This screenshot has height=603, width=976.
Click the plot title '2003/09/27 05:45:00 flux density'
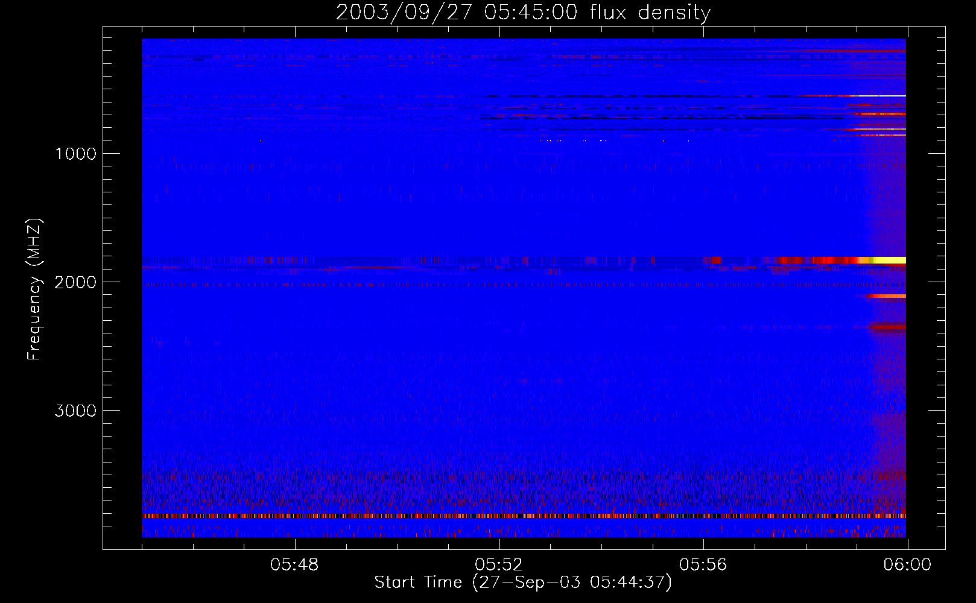pos(523,12)
